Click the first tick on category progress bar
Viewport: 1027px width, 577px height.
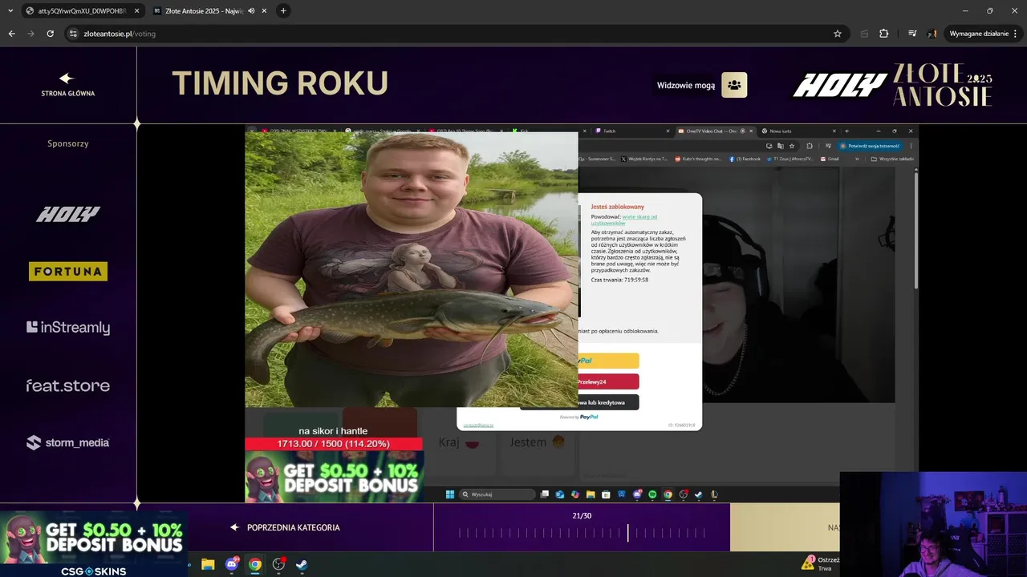(x=460, y=532)
